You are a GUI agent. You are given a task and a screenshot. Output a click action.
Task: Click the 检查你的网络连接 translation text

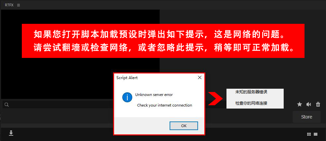pyautogui.click(x=251, y=103)
